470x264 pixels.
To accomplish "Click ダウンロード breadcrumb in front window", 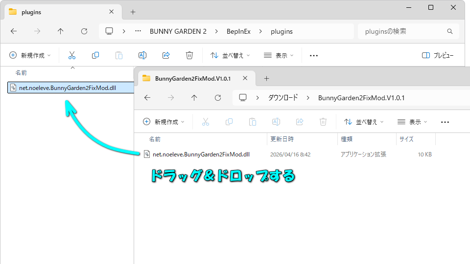I will click(x=282, y=98).
